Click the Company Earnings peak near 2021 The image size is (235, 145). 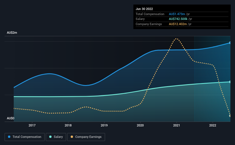pyautogui.click(x=177, y=39)
